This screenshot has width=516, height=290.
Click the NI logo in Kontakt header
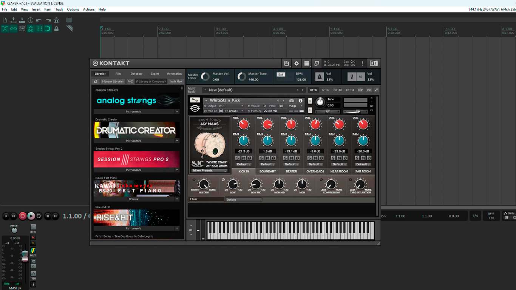[x=374, y=63]
